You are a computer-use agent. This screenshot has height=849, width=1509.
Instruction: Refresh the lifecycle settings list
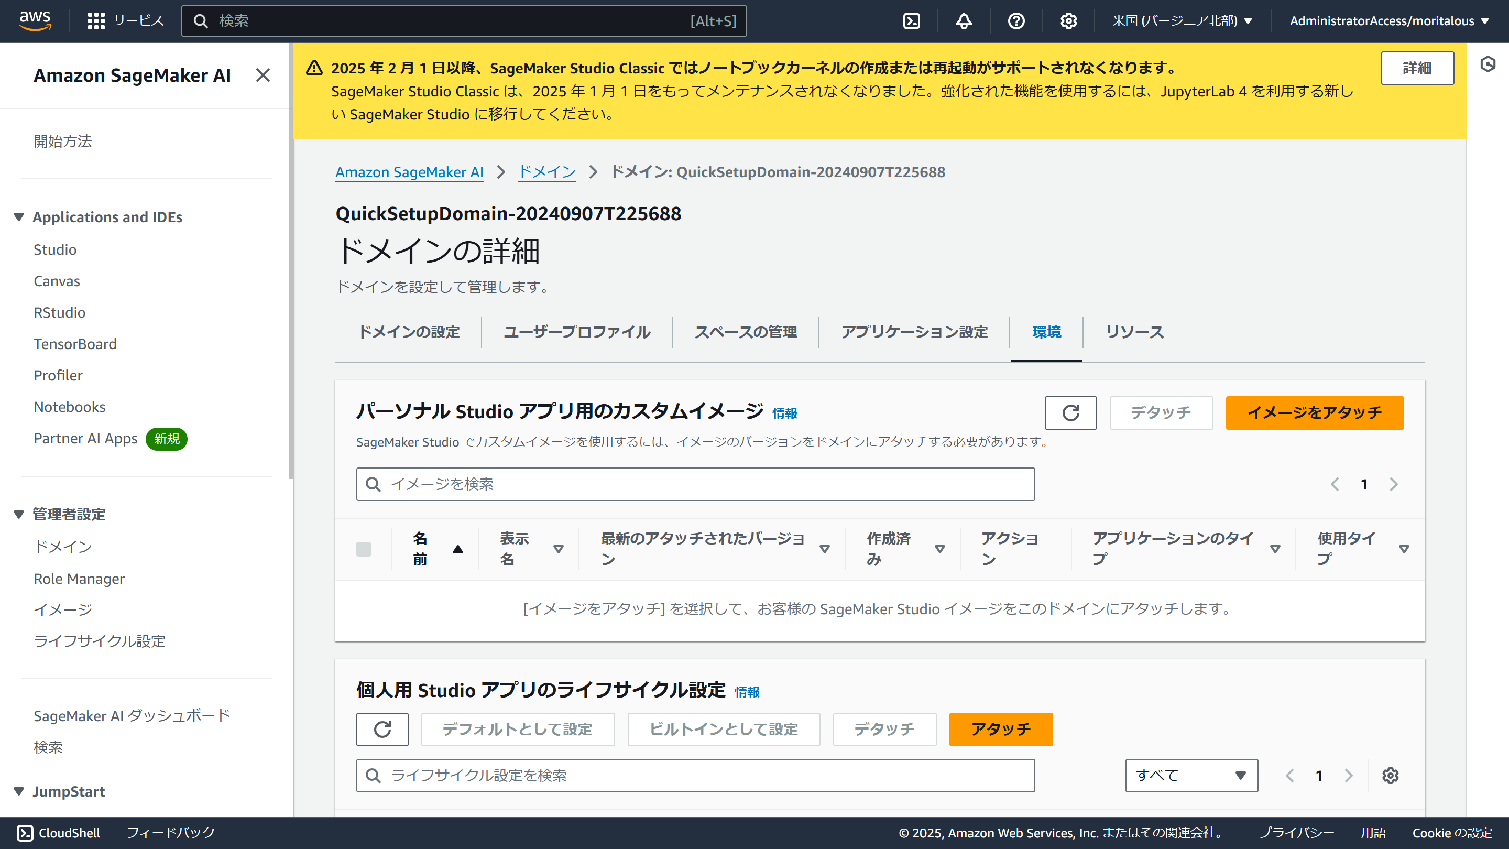[x=382, y=729]
